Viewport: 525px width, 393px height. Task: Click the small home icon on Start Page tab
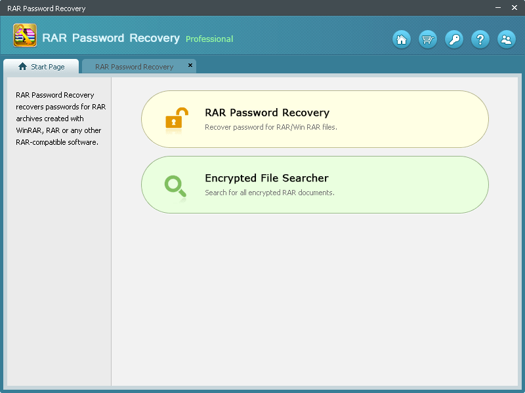[24, 66]
